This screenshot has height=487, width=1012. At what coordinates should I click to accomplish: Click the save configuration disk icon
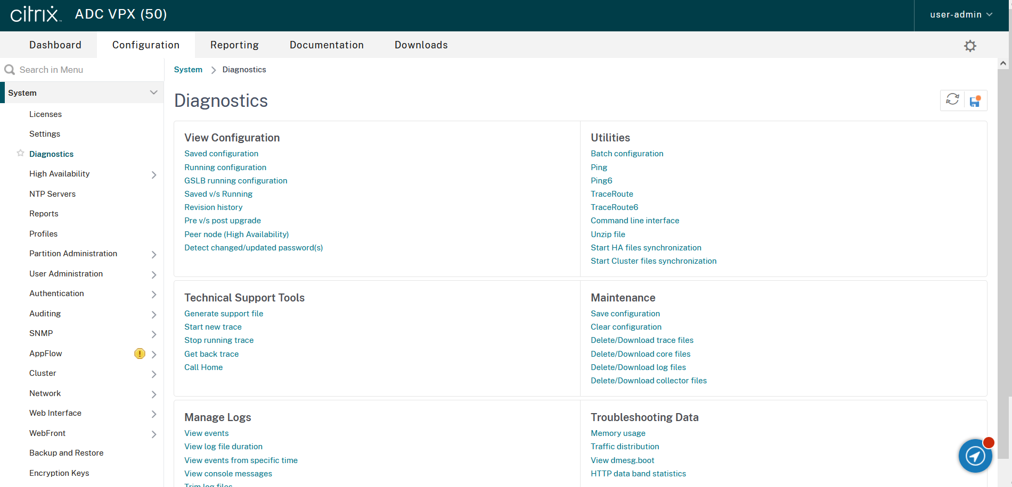[x=975, y=101]
